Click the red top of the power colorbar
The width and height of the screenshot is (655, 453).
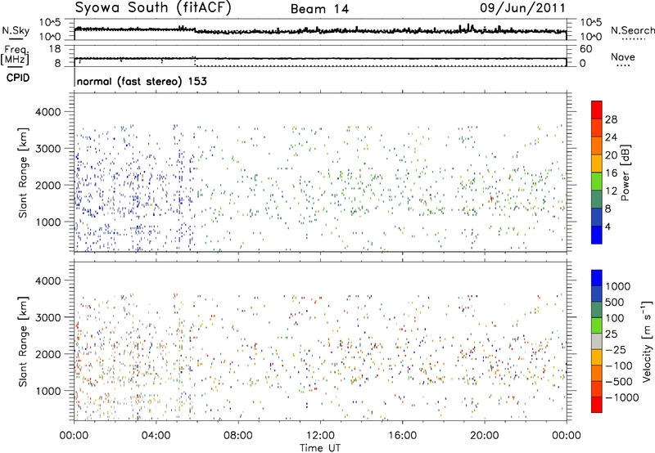[597, 110]
